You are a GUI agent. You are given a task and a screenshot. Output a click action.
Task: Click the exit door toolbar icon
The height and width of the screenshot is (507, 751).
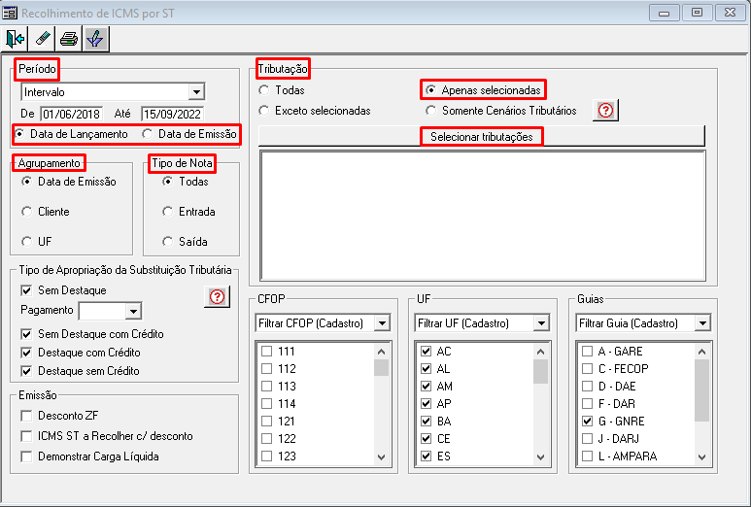[x=15, y=39]
